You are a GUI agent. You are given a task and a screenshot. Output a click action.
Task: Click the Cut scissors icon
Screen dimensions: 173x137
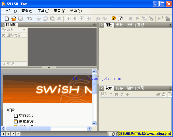(x=39, y=18)
